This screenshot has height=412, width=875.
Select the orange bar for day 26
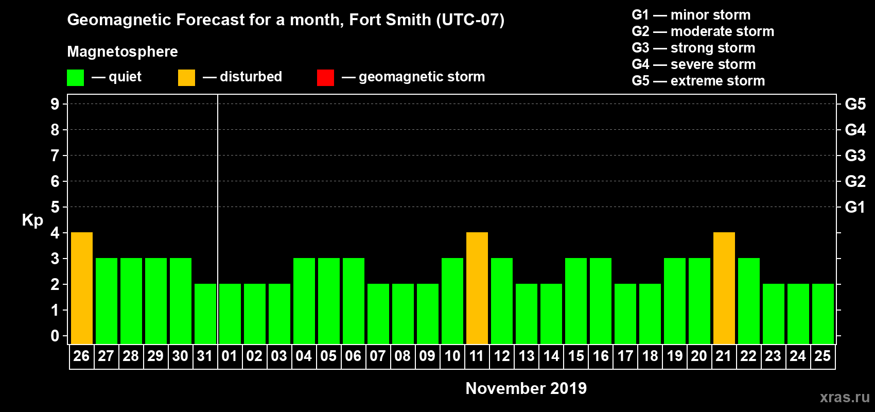(x=82, y=288)
